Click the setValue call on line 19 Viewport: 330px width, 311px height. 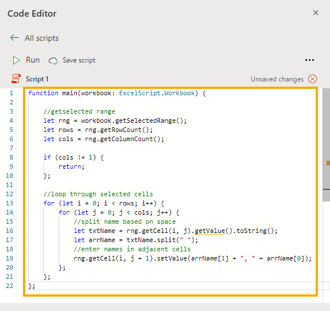point(172,258)
